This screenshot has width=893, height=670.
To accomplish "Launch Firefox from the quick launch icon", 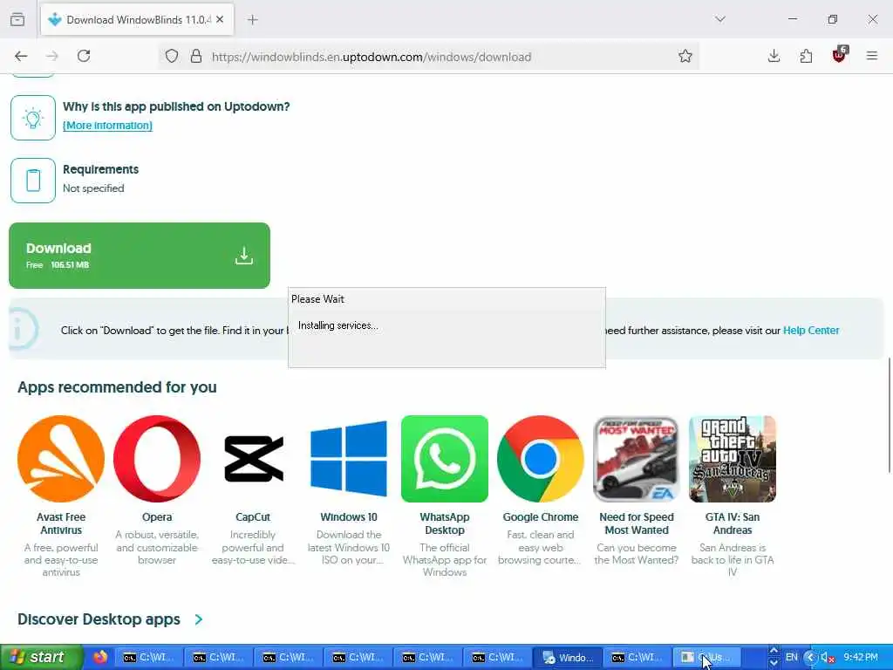I will (100, 657).
